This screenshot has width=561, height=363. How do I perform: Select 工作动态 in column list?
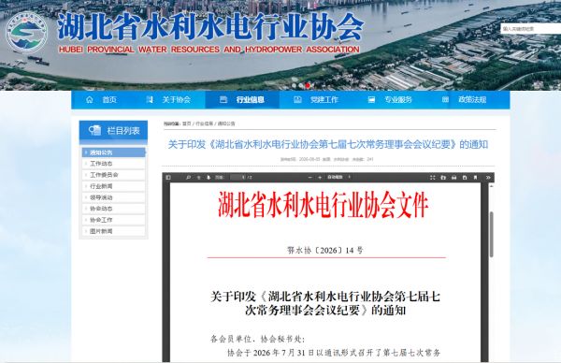(114, 164)
